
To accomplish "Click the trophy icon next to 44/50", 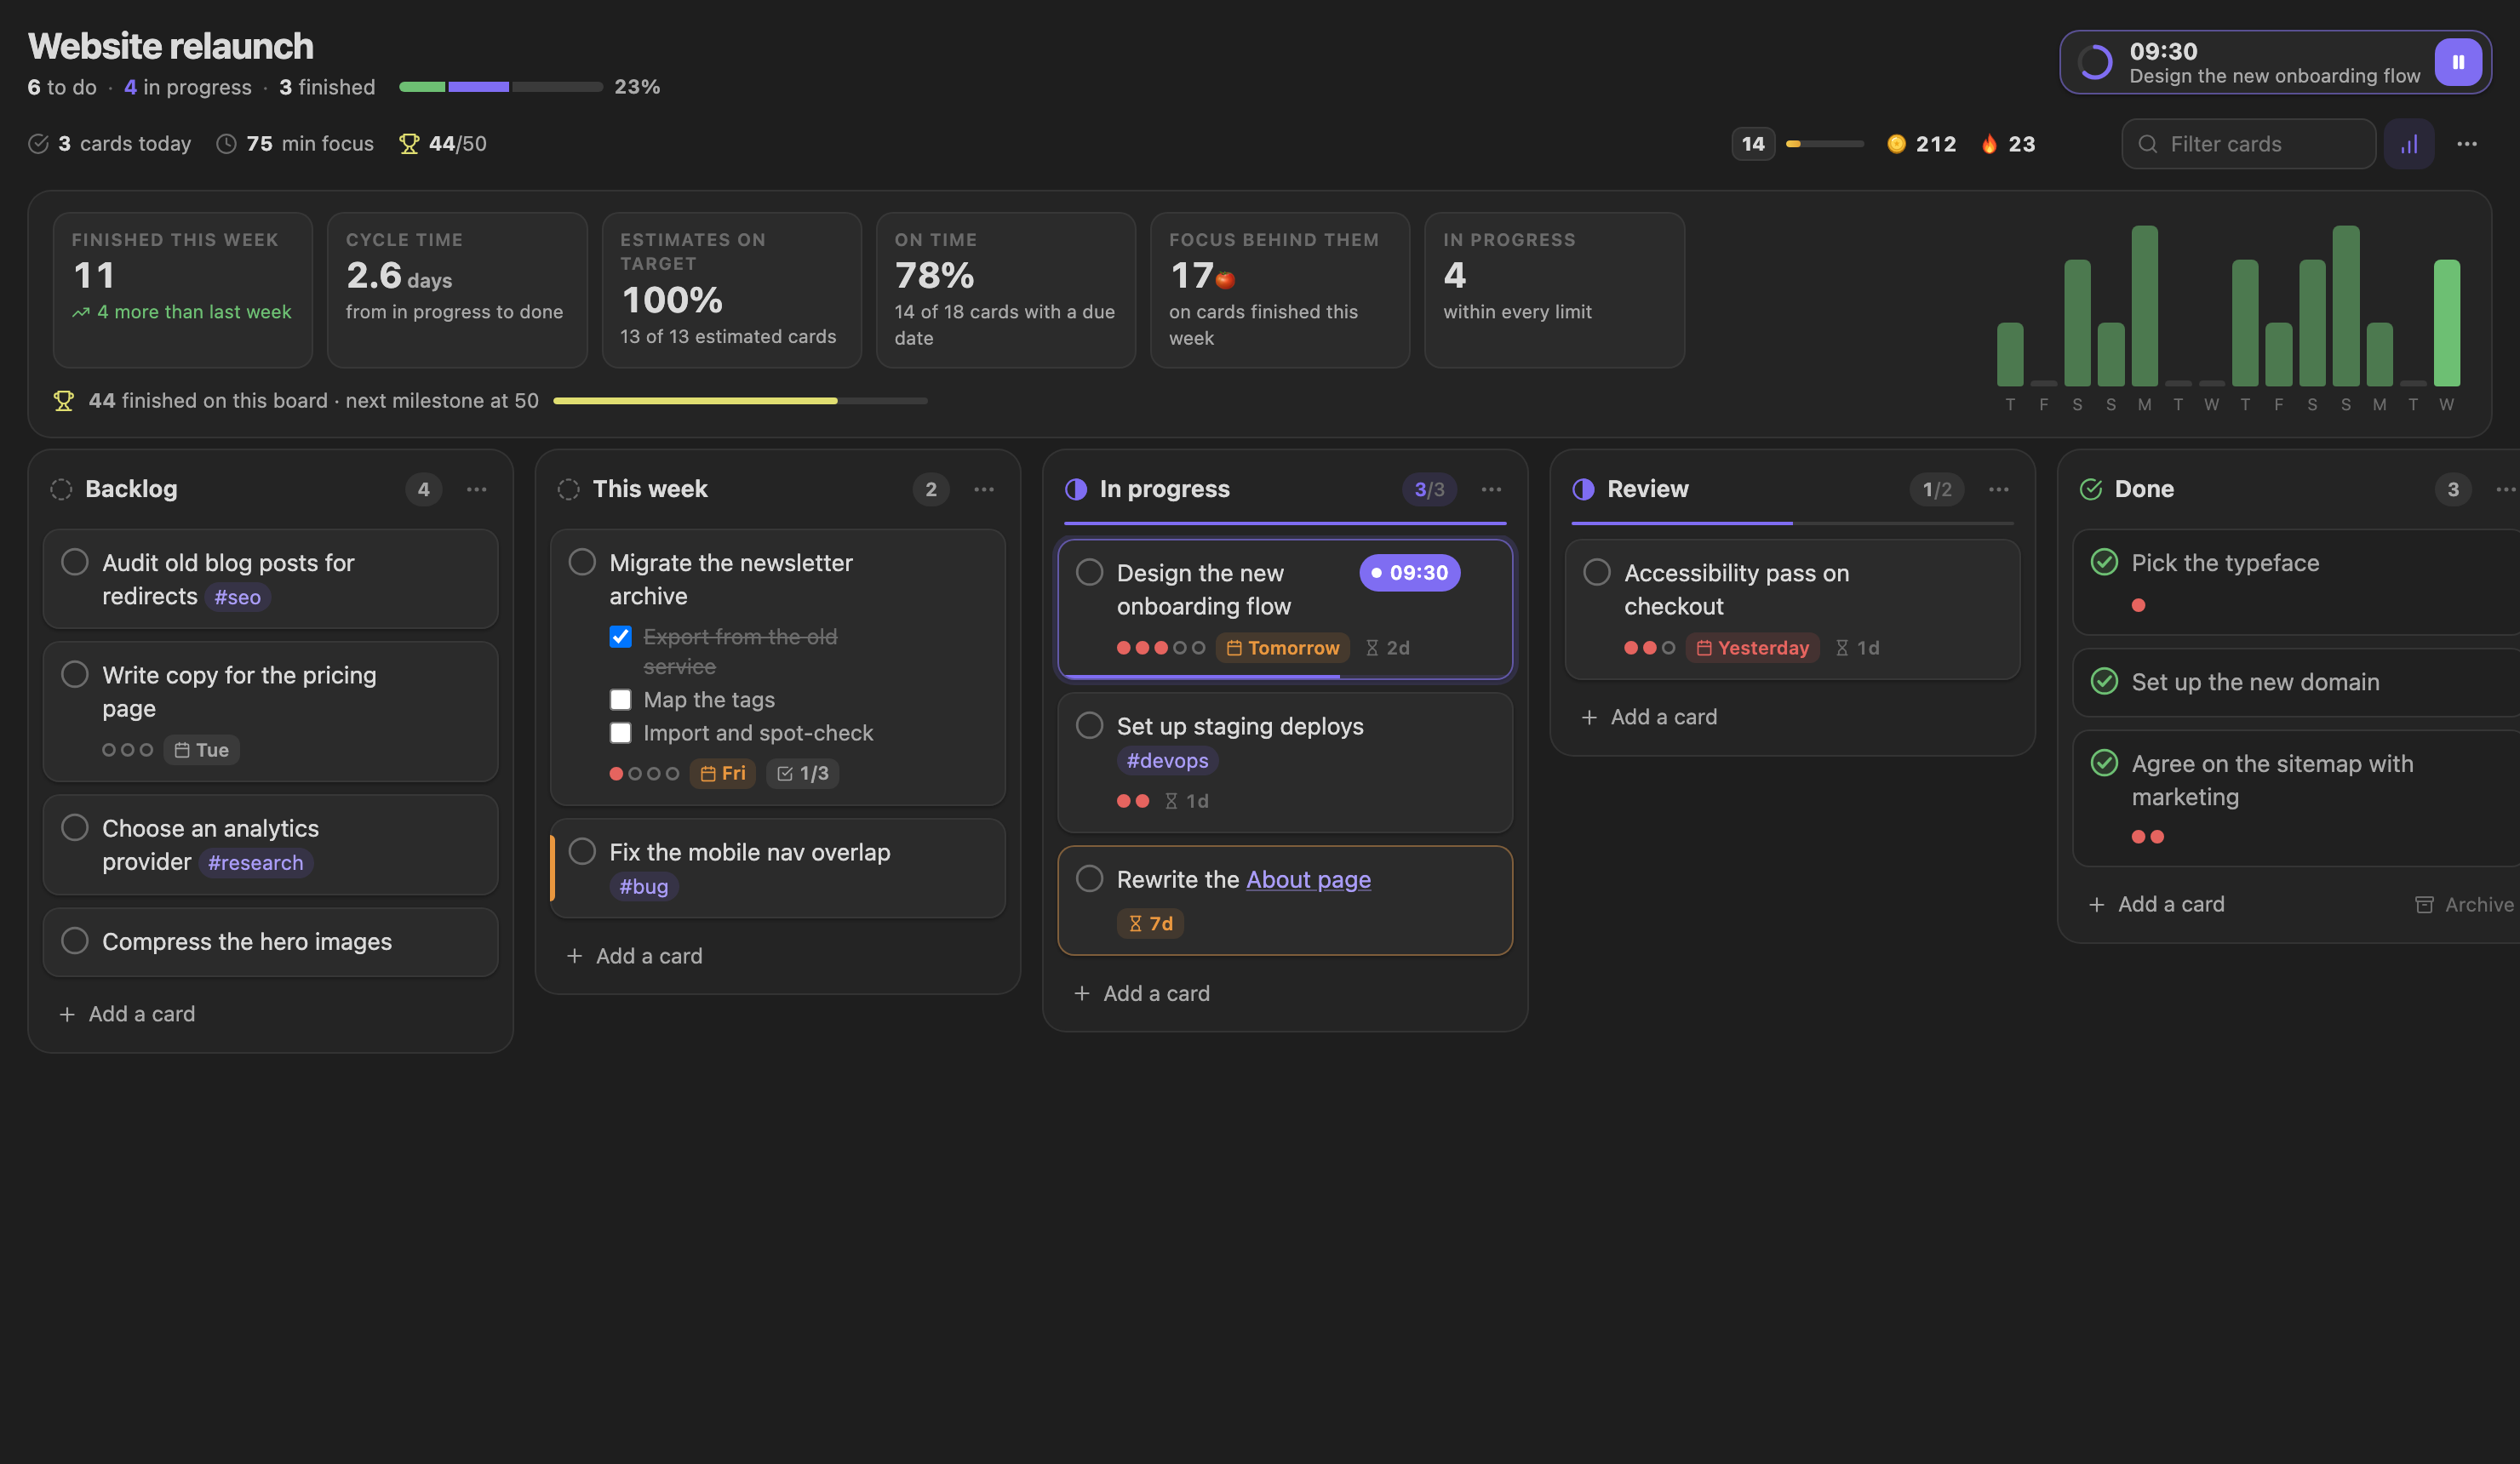I will tap(409, 144).
